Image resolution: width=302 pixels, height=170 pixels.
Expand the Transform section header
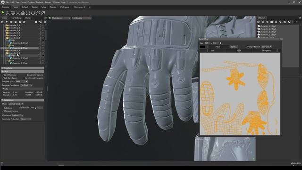(x=23, y=68)
